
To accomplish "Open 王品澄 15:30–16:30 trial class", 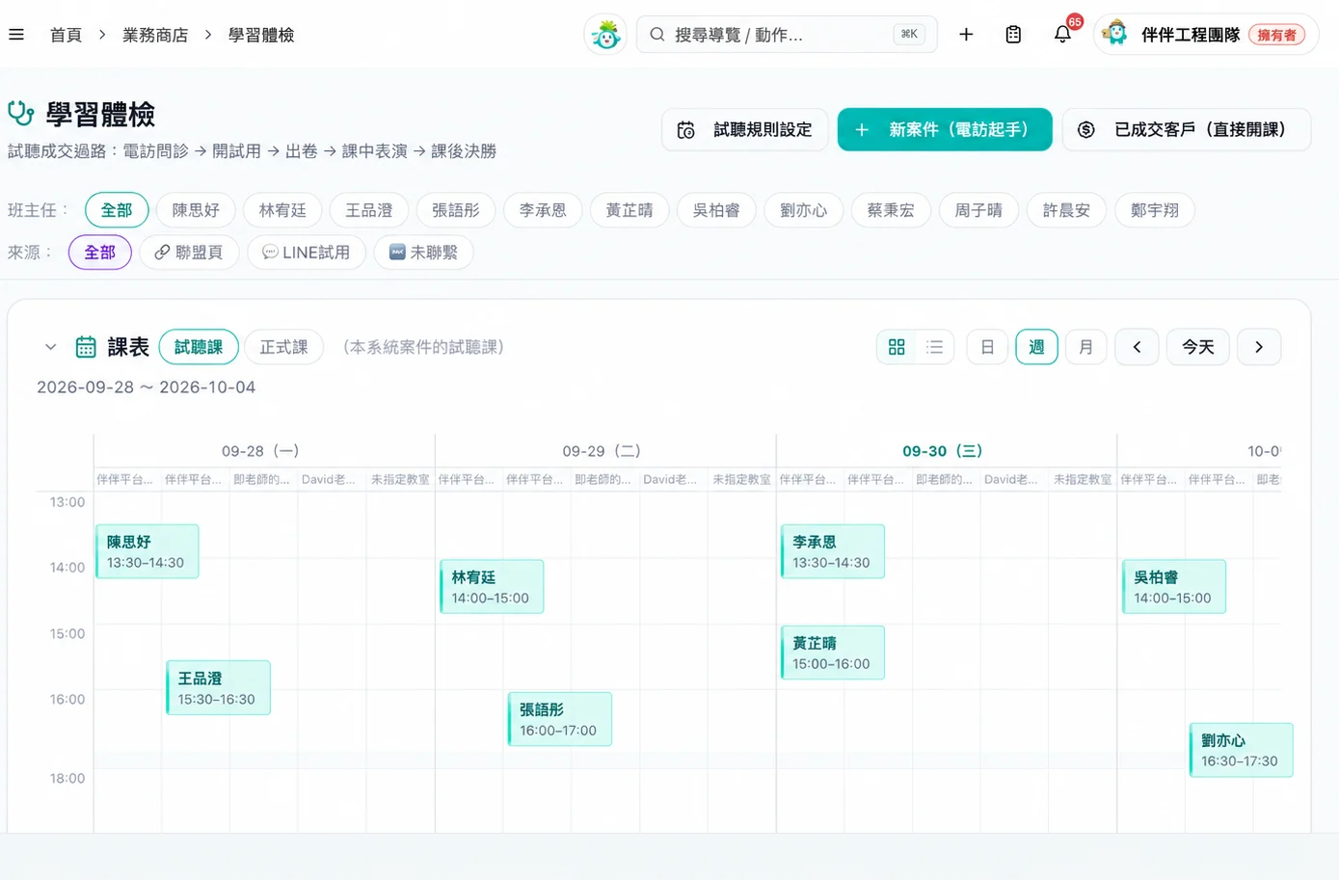I will tap(218, 687).
